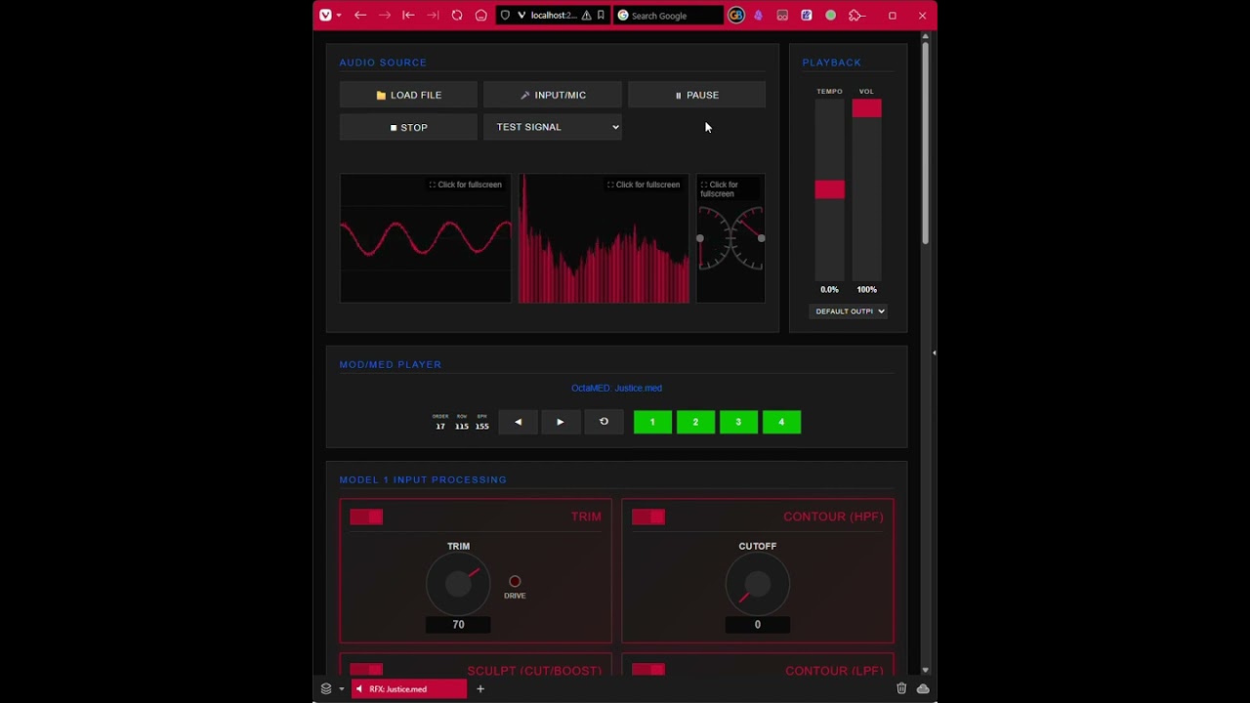The height and width of the screenshot is (703, 1250).
Task: Select the RFX: Justice.med tab
Action: point(408,688)
